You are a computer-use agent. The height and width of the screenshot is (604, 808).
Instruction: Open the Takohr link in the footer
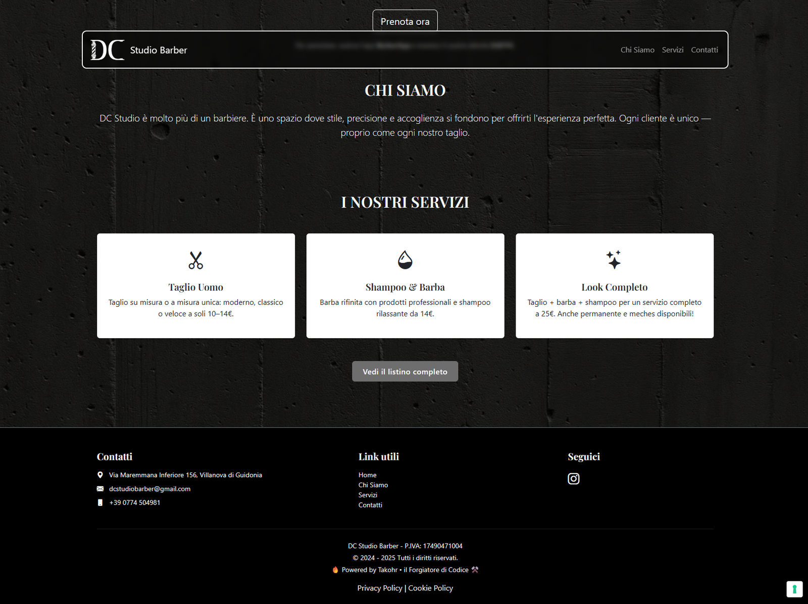388,570
